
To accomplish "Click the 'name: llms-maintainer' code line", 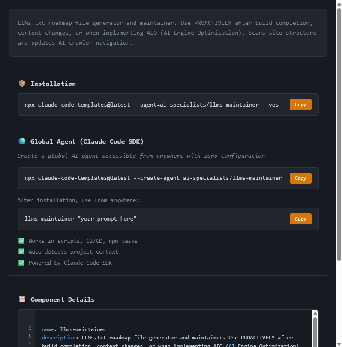I will (x=74, y=329).
